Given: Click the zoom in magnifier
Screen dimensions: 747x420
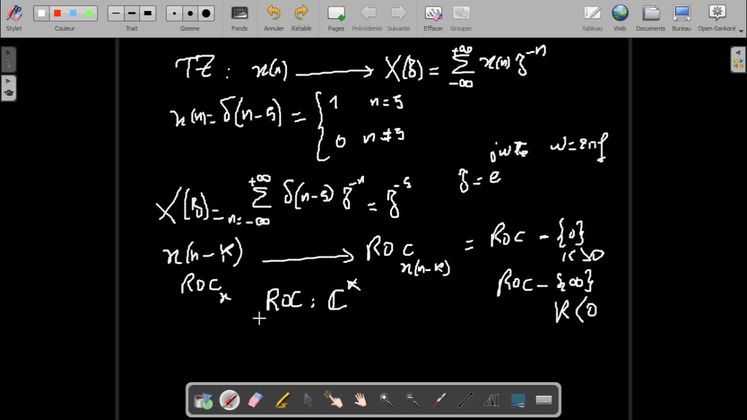Looking at the screenshot, I should click(x=386, y=400).
